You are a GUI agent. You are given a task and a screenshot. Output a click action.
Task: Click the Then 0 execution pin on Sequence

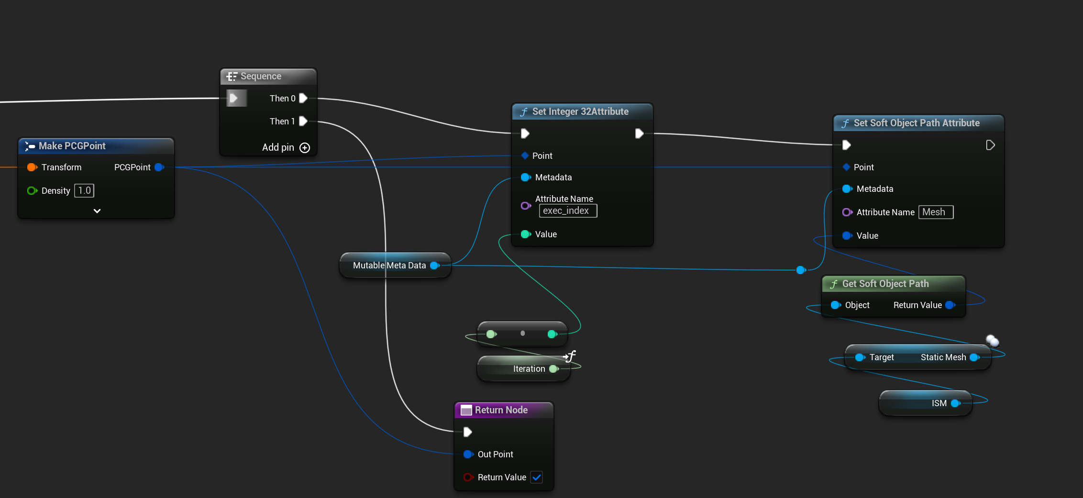click(x=303, y=98)
